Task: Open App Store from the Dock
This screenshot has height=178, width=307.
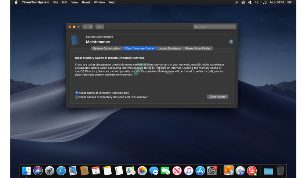Action: click(200, 171)
